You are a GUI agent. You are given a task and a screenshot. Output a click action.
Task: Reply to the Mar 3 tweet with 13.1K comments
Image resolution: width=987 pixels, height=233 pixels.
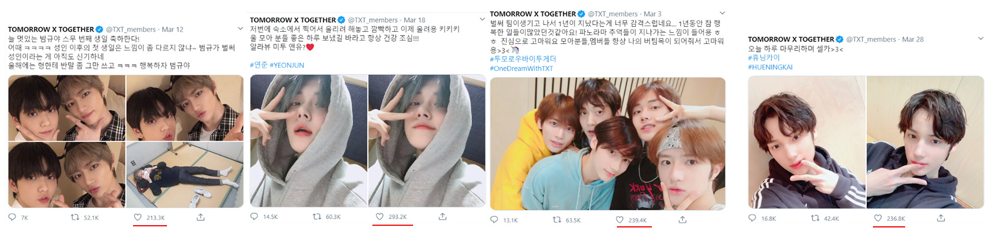[494, 220]
